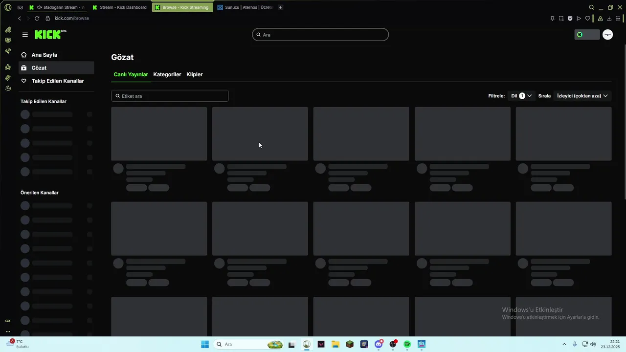Click the page vertical scrollbar
Screen dimensions: 626x352
(x=624, y=122)
